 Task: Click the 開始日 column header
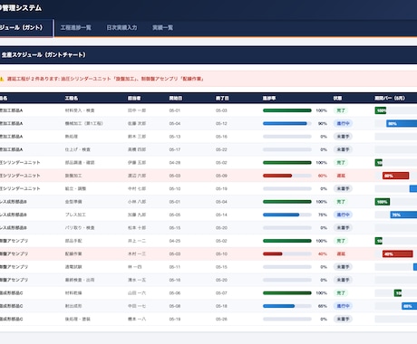(x=176, y=99)
